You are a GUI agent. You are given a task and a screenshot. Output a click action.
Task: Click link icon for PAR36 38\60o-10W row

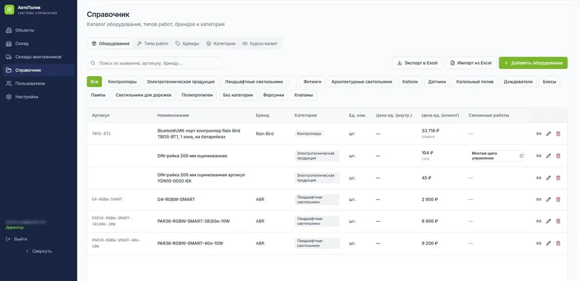point(539,221)
